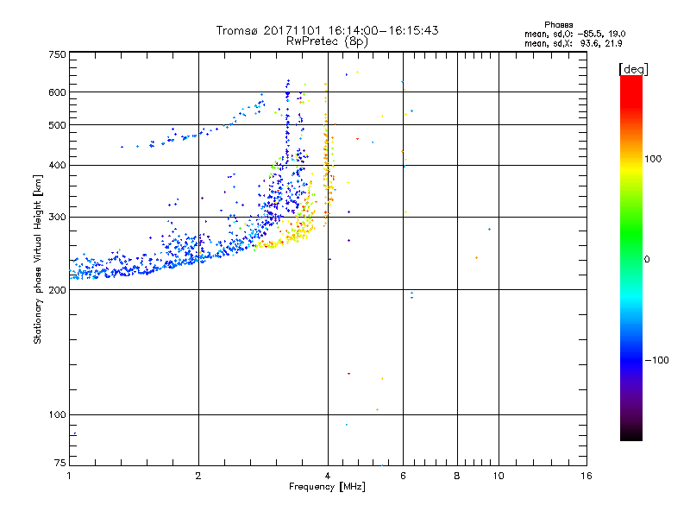Click the '300' height axis tick label
Viewport: 690px width, 518px height.
point(57,217)
